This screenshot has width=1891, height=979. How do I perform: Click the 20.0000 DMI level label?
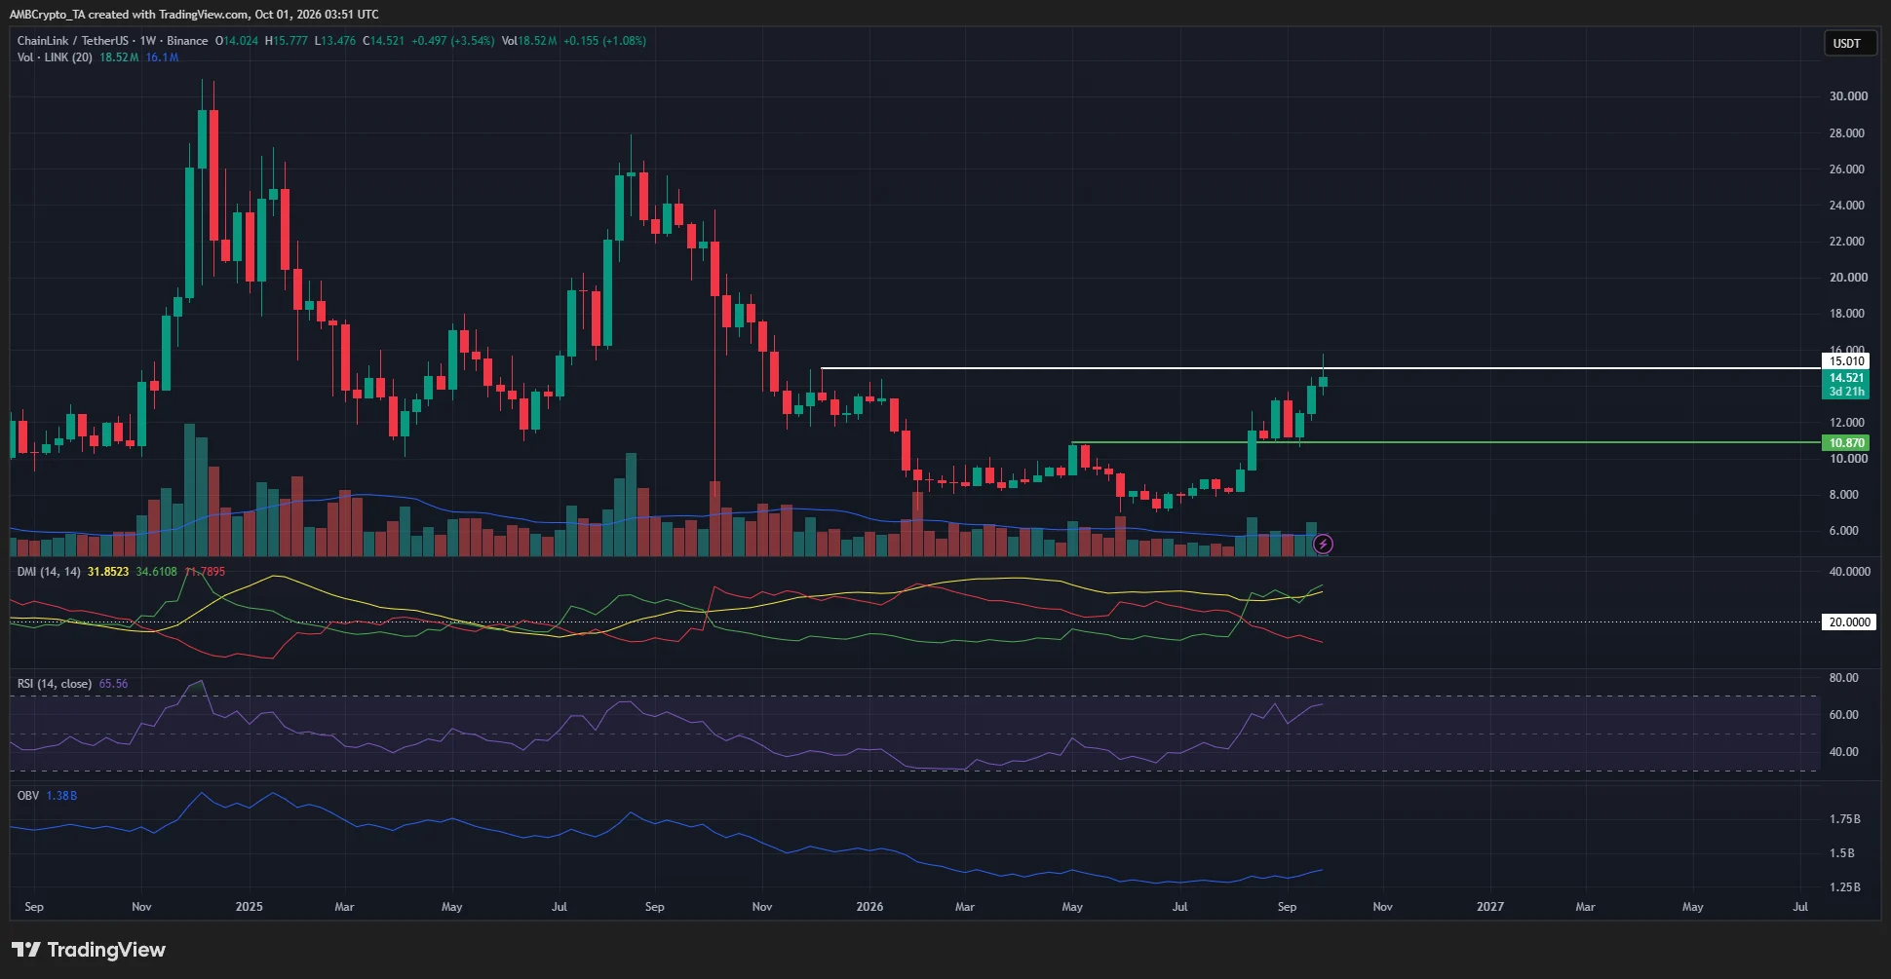coord(1848,621)
